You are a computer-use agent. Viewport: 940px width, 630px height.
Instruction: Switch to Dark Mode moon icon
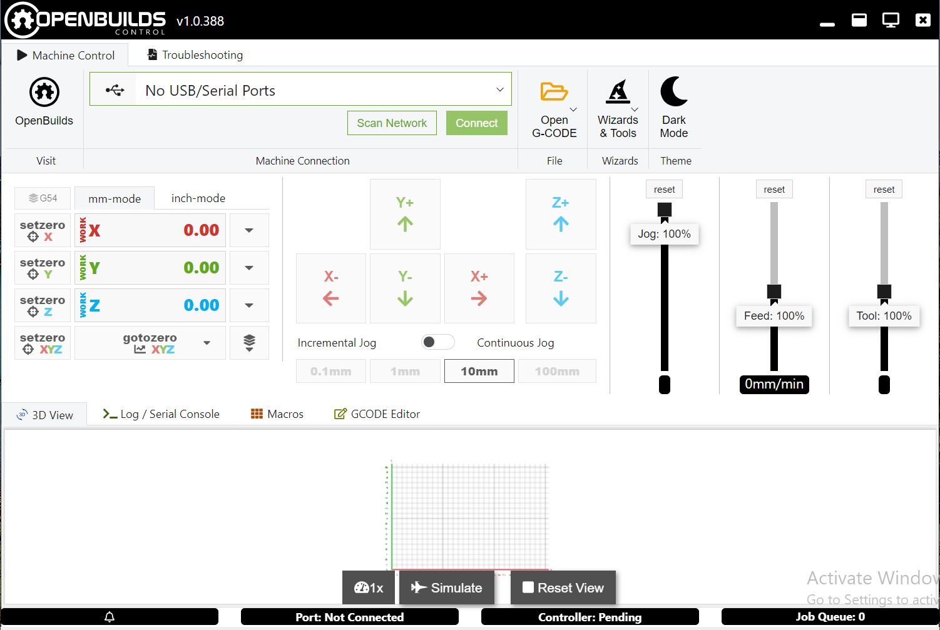[x=674, y=91]
